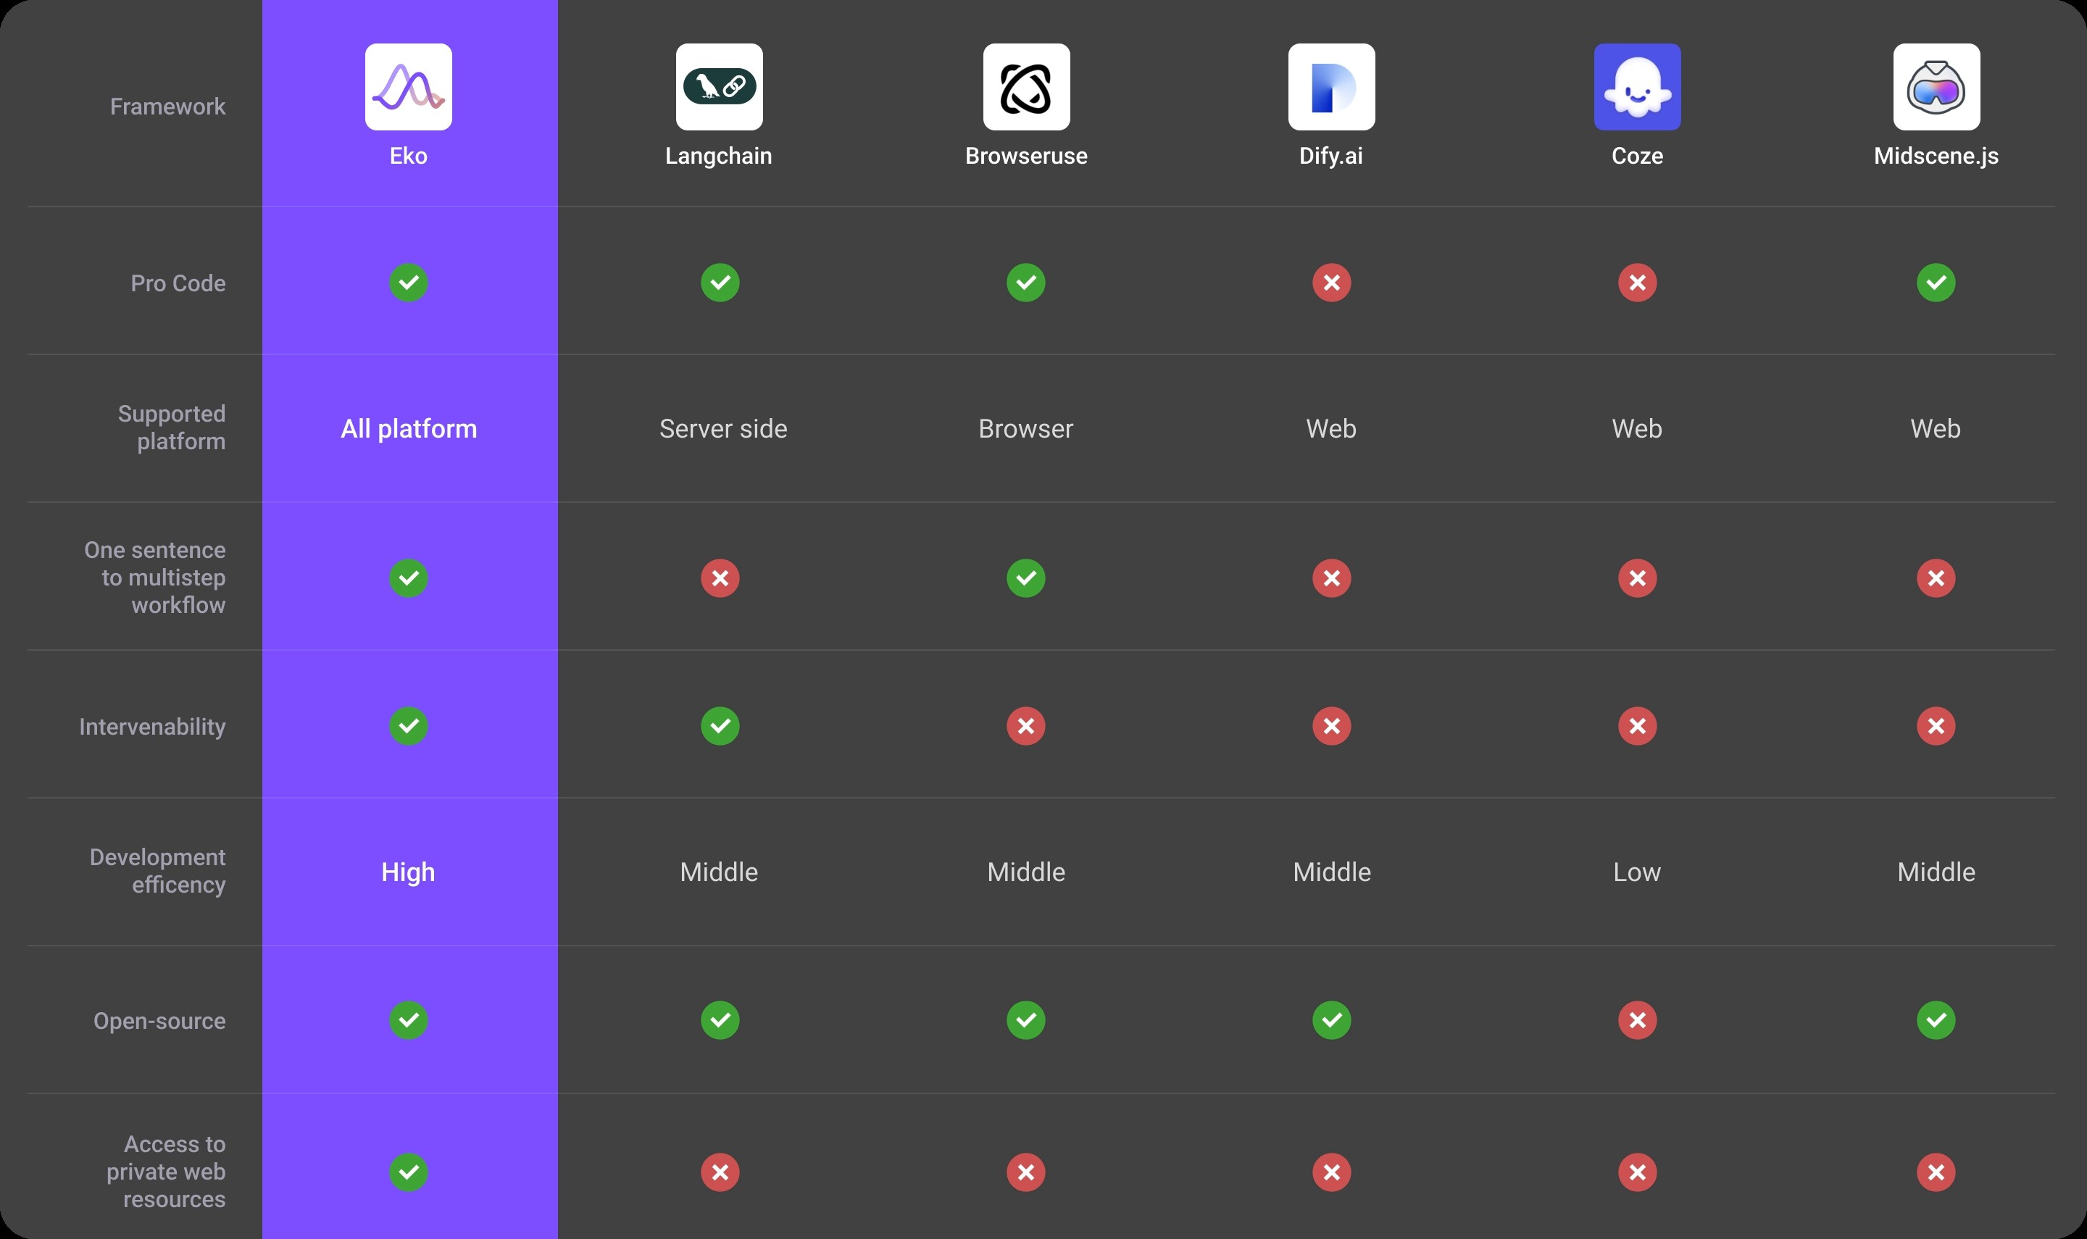2087x1239 pixels.
Task: Click the 'All platform' text under Eko
Action: [408, 428]
